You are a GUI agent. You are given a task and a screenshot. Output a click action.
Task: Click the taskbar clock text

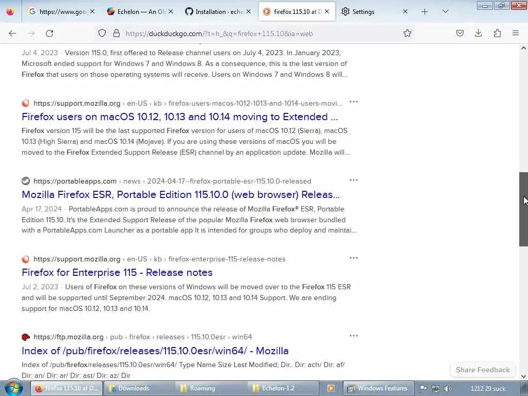coord(488,389)
